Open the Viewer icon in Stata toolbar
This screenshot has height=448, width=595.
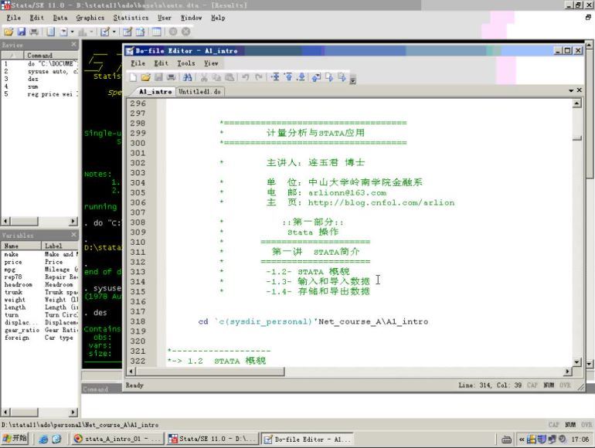coord(63,32)
